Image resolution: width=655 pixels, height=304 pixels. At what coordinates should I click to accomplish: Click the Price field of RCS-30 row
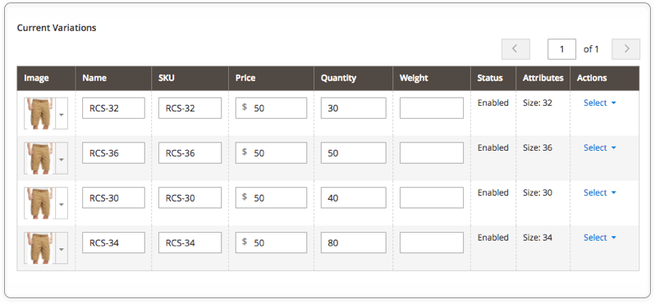pos(271,197)
